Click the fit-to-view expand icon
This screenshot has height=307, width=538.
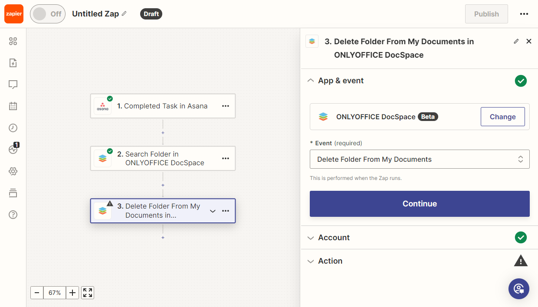pos(88,293)
